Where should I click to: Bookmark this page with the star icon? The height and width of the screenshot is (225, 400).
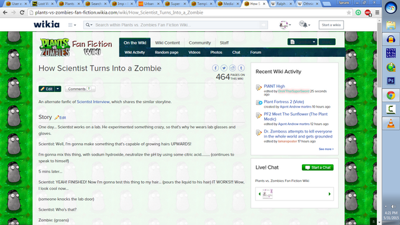tap(349, 12)
